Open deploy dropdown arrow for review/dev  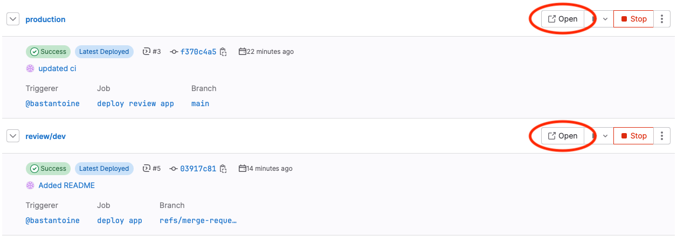click(x=605, y=136)
